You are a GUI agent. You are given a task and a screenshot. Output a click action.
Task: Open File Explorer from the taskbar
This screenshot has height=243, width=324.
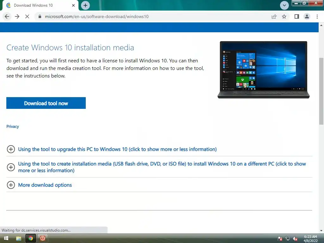click(x=19, y=239)
